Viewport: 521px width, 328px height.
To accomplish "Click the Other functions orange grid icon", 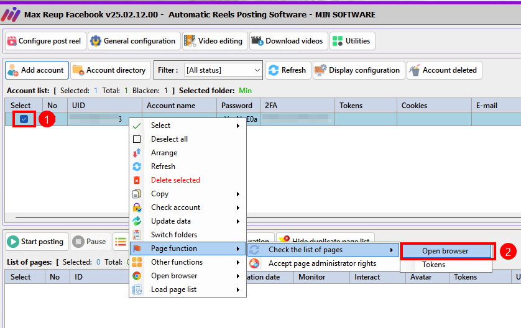I will tap(137, 262).
